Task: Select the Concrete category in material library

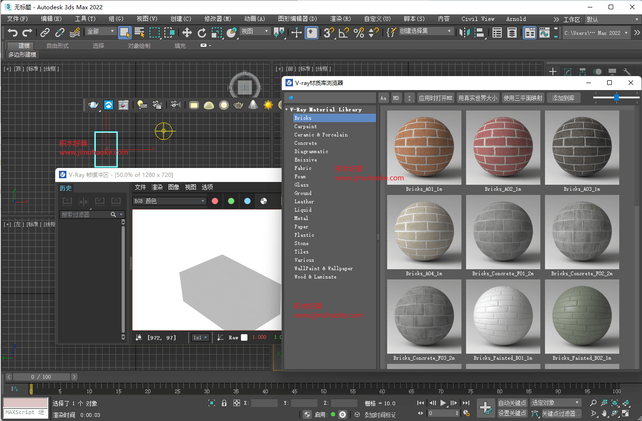Action: pos(305,143)
